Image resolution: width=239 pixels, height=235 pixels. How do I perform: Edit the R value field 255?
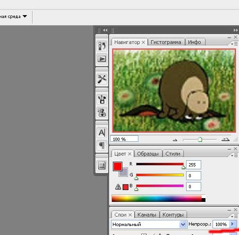coord(194,165)
